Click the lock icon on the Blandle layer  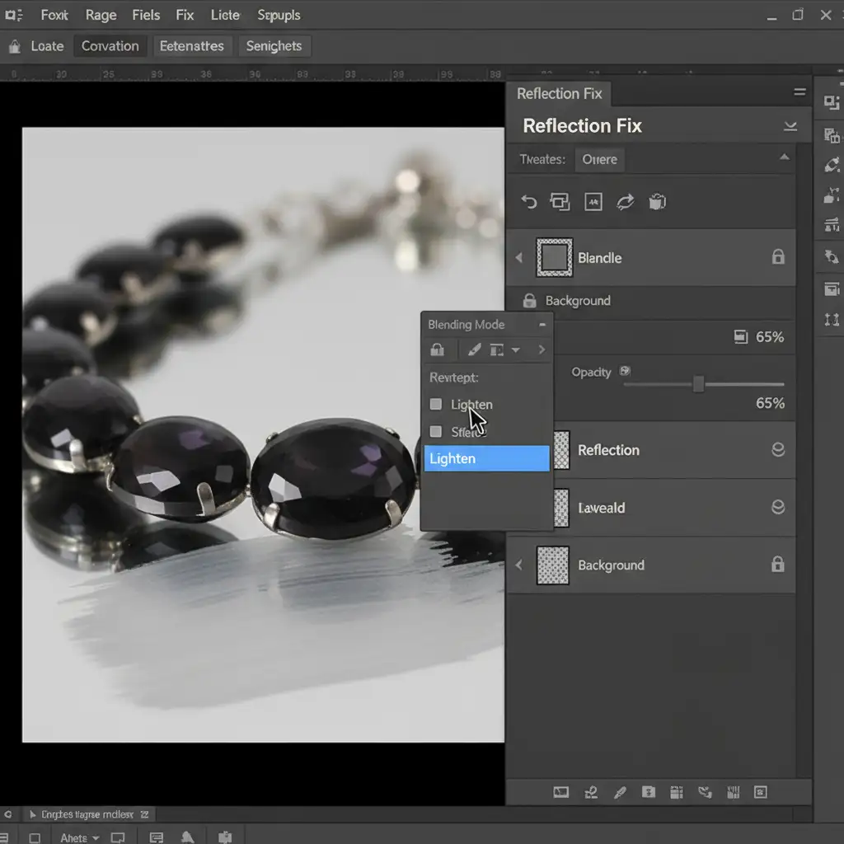[777, 257]
